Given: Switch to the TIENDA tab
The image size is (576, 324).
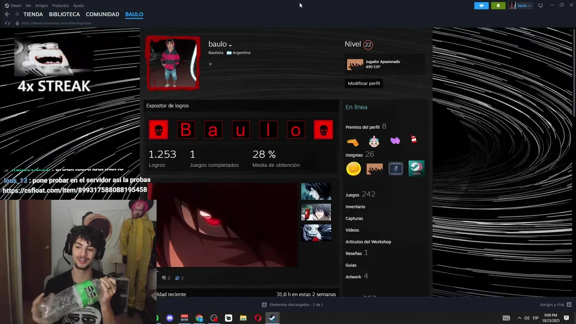Looking at the screenshot, I should [x=33, y=14].
